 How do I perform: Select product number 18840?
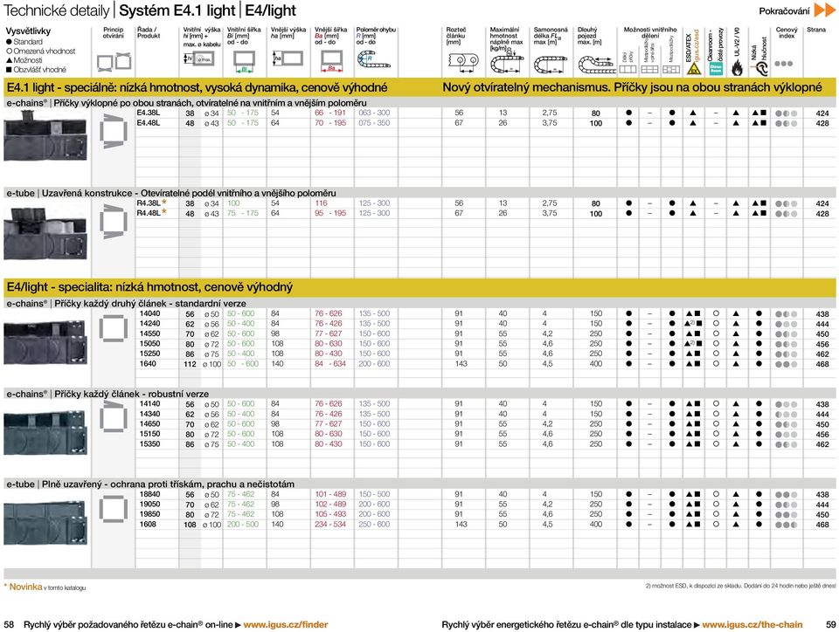pos(149,494)
